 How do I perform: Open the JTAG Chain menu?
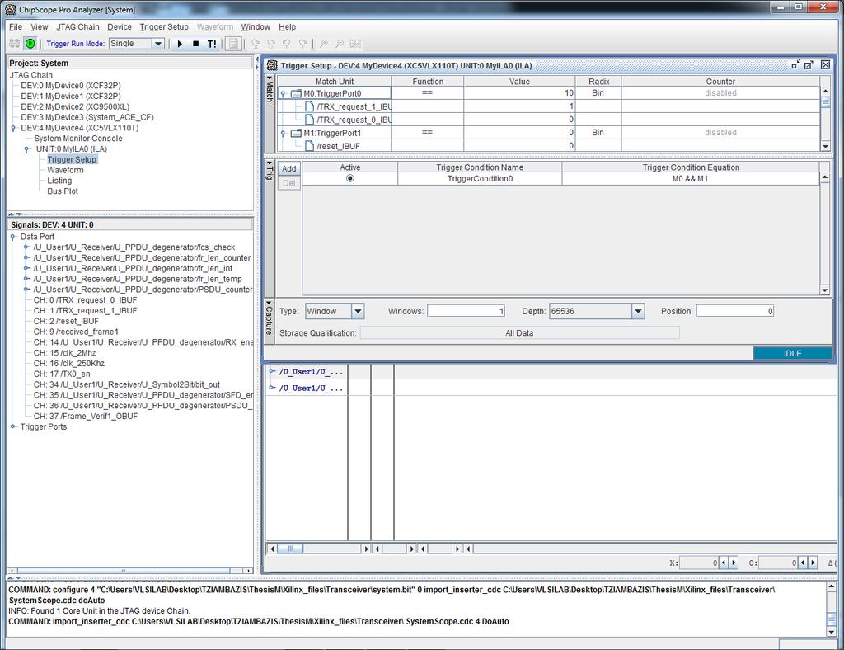[x=78, y=27]
